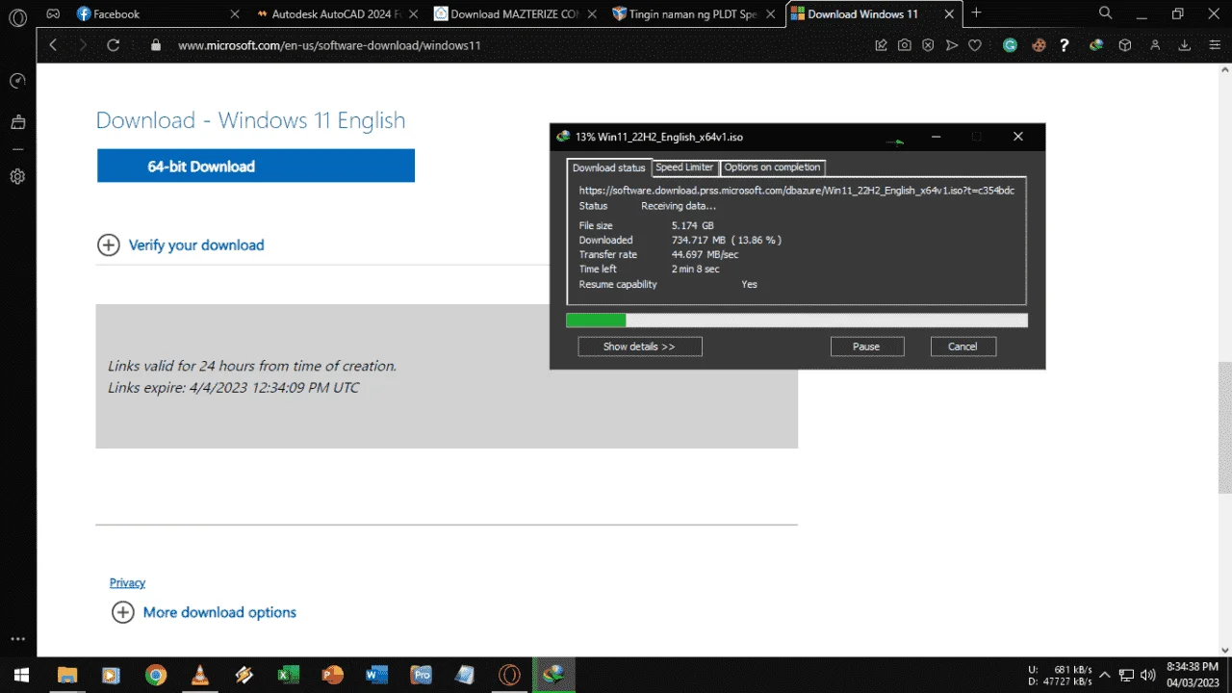Switch to the Facebook tab
This screenshot has width=1232, height=693.
pyautogui.click(x=158, y=13)
